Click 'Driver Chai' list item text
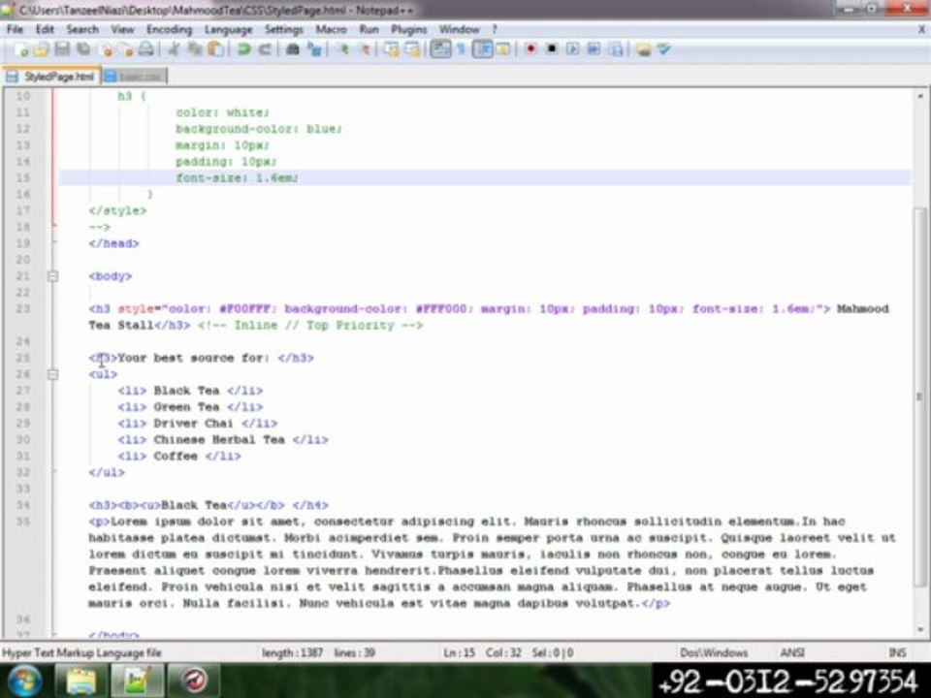The image size is (931, 698). pos(193,424)
